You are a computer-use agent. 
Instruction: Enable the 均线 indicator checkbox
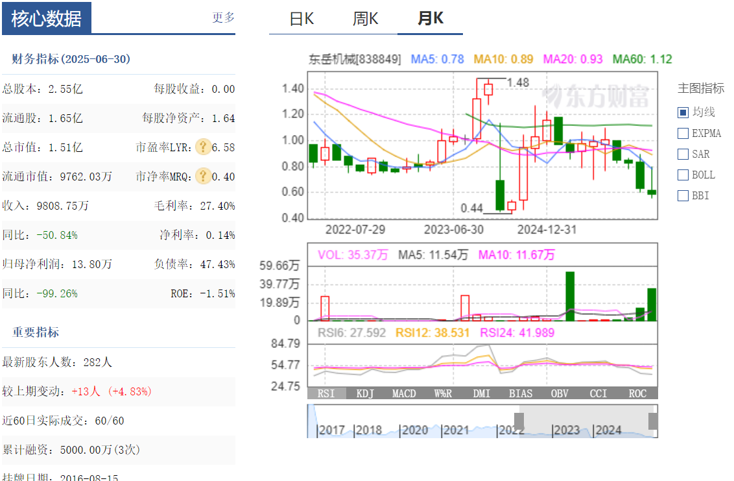coord(683,112)
